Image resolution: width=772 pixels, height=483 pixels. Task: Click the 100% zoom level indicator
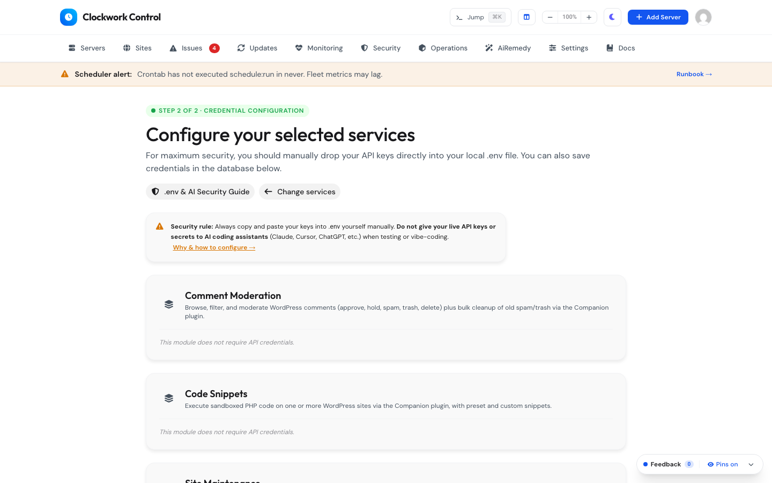(x=569, y=17)
